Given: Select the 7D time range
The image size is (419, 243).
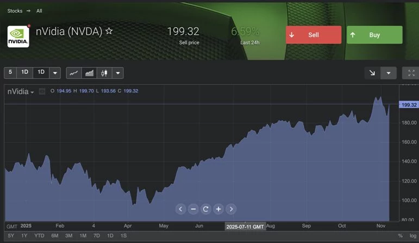Looking at the screenshot, I should [x=97, y=236].
